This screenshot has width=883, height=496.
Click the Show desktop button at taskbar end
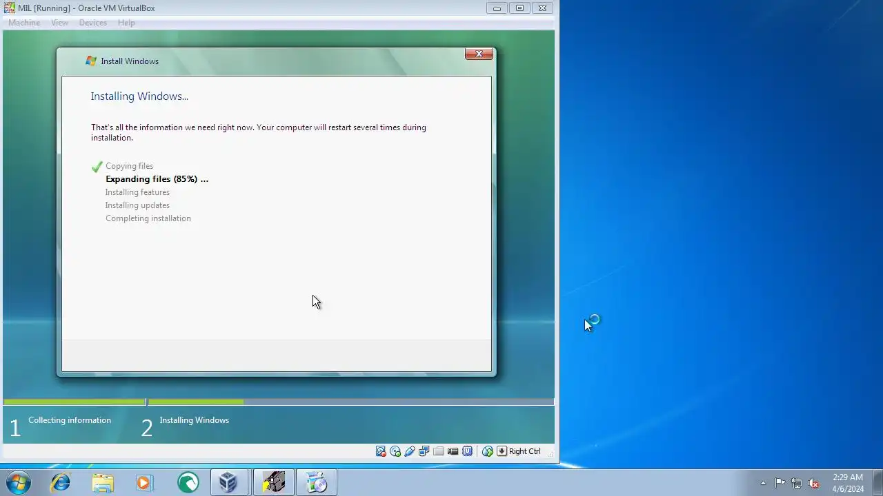pos(877,482)
